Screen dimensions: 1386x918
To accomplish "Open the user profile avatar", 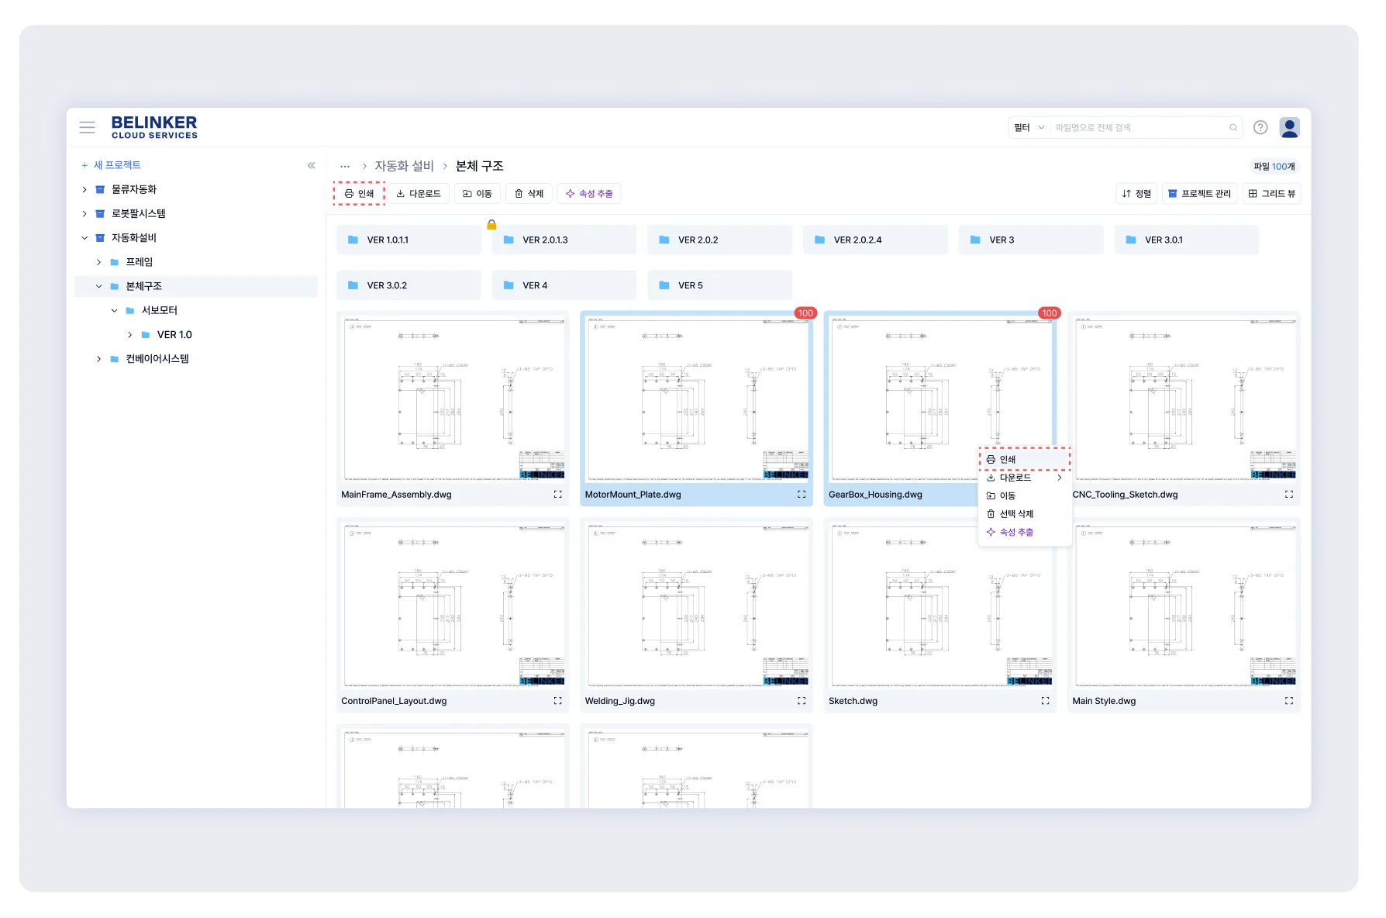I will click(x=1289, y=127).
